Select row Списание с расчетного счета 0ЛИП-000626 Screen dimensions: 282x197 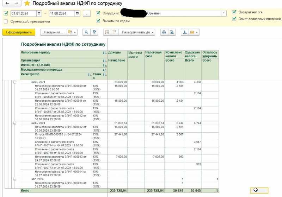click(x=119, y=95)
